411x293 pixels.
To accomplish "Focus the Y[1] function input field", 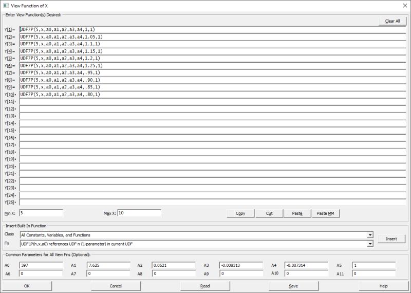I will point(213,30).
